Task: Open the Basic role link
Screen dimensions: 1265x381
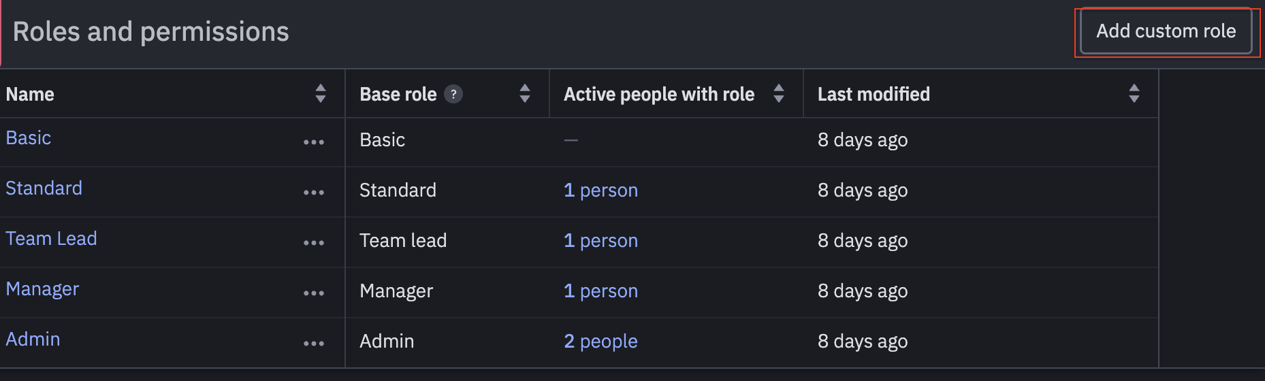Action: (x=29, y=138)
